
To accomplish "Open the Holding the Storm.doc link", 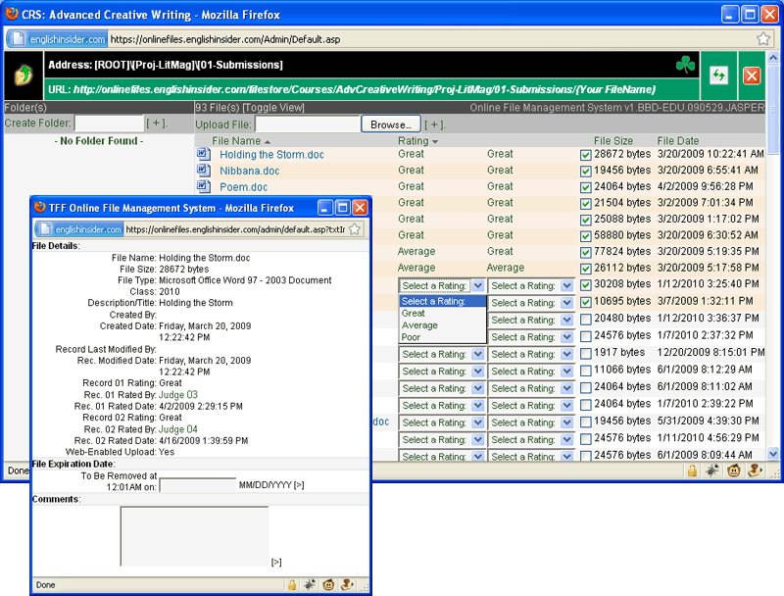I will (271, 155).
